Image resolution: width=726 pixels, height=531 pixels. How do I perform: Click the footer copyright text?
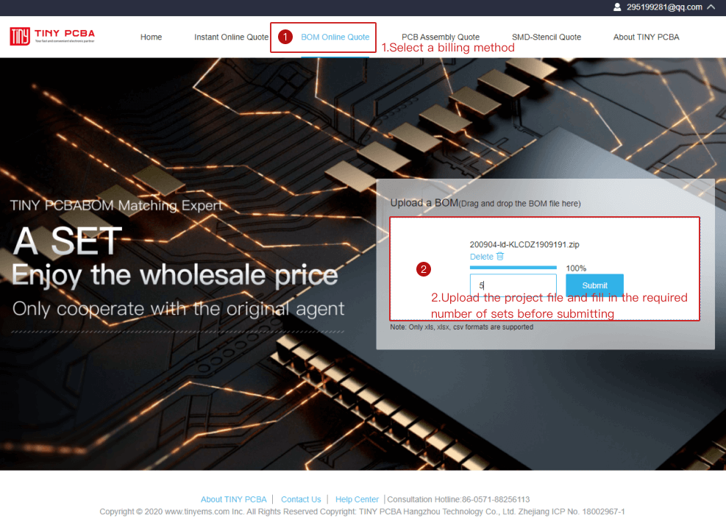click(x=362, y=512)
